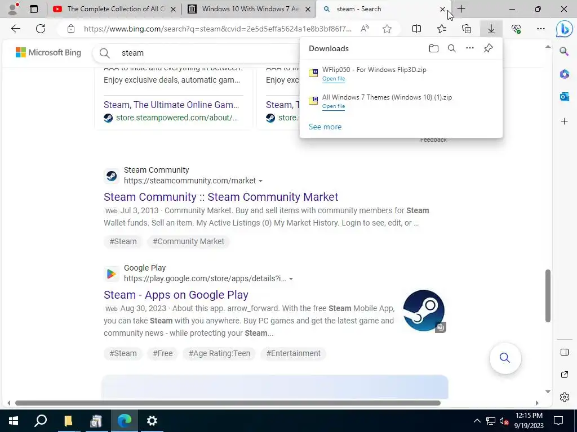Go back using the back arrow
This screenshot has height=432, width=577.
[15, 29]
